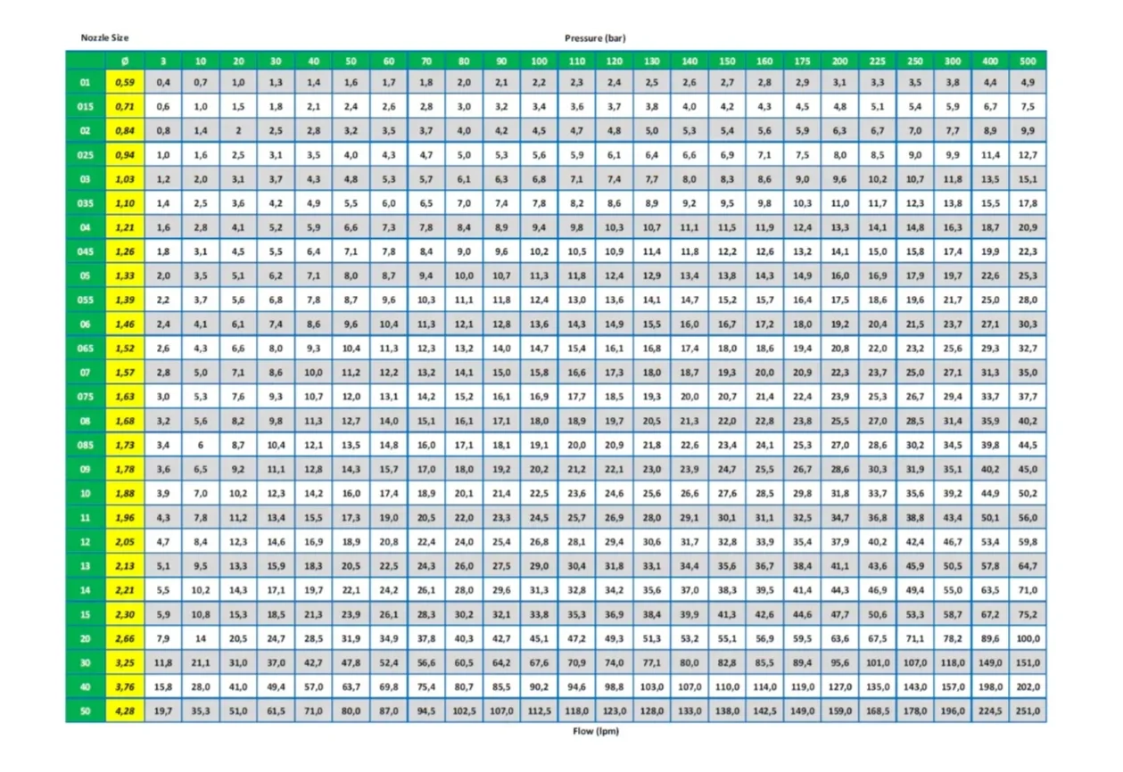
Task: Click the yellow diameter cell showing 4,28
Action: [x=123, y=710]
